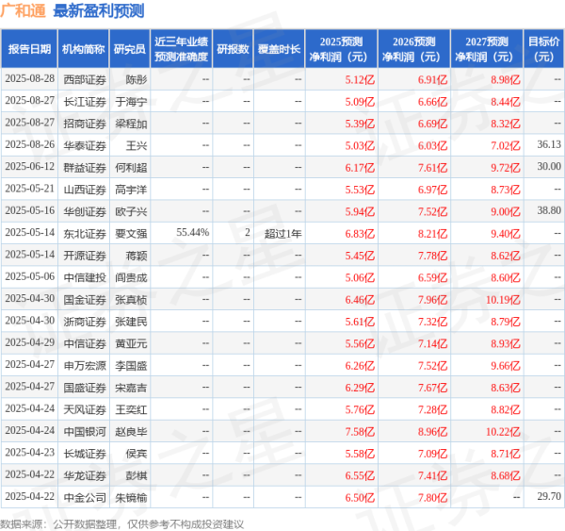Select the 开源证券 institution cell

[85, 256]
